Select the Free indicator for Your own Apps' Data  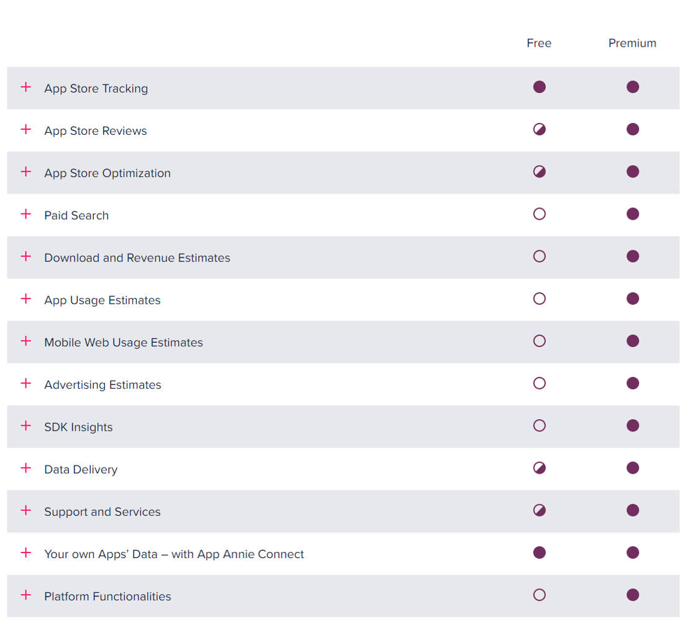[539, 553]
